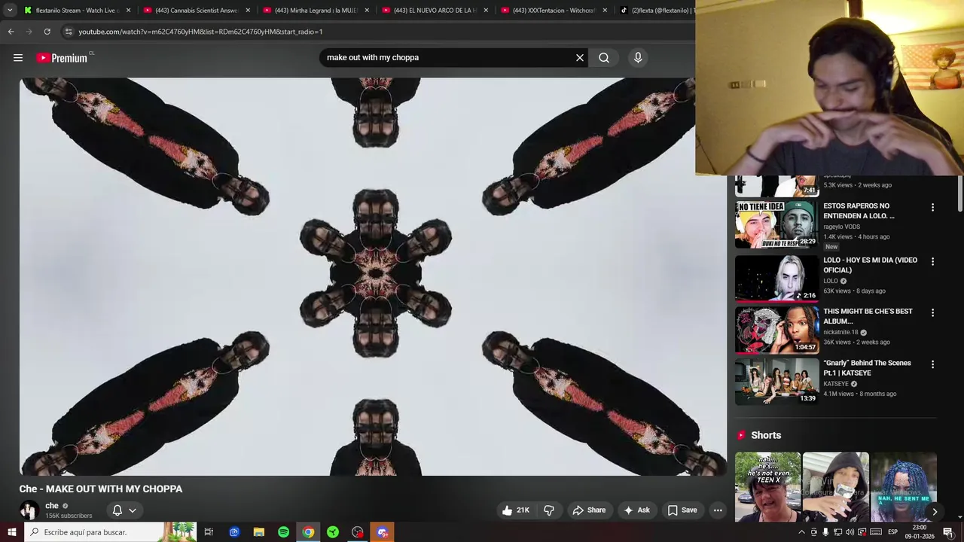The width and height of the screenshot is (964, 542).
Task: Open the nickatnite.18 channel name
Action: [840, 332]
